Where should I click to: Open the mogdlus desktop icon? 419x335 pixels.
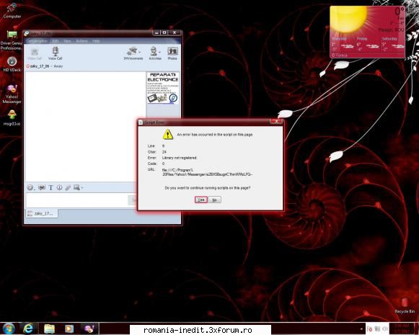12,117
